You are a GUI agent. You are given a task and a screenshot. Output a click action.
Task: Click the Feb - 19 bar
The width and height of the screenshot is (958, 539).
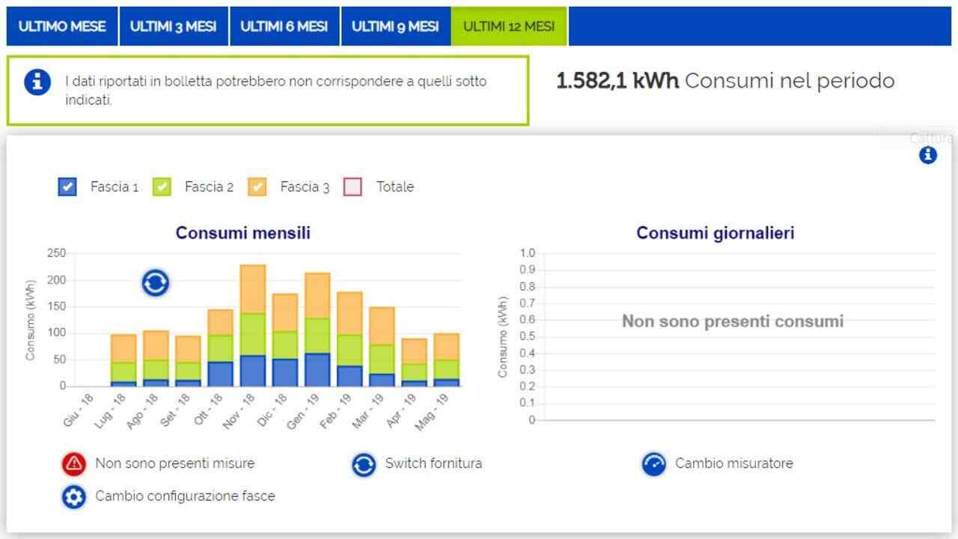350,339
